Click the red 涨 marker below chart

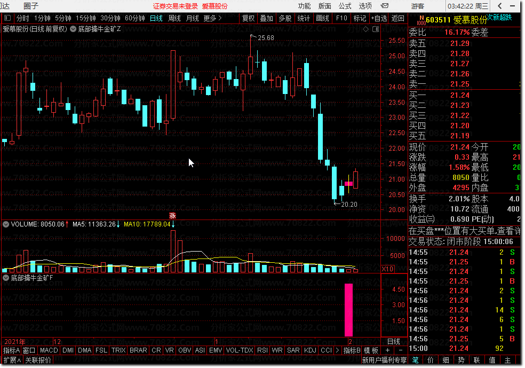click(x=172, y=215)
